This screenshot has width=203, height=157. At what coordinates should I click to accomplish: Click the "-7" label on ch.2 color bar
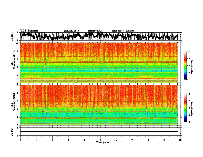189,122
